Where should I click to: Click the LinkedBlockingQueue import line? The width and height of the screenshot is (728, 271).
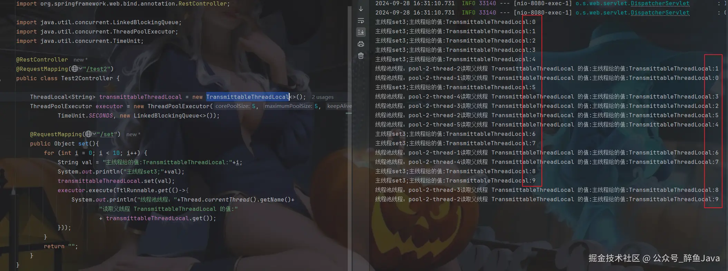click(x=99, y=22)
